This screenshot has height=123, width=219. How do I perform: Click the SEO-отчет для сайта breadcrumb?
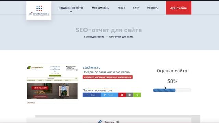pos(121,37)
